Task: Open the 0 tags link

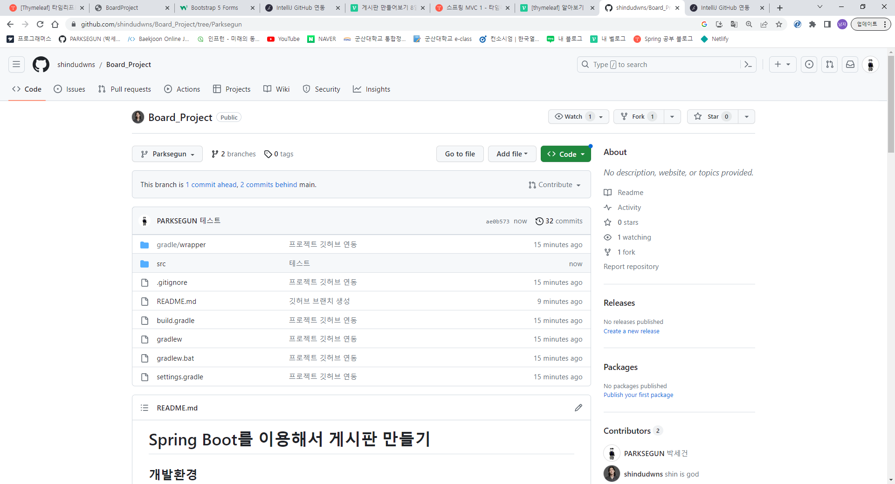Action: (279, 154)
